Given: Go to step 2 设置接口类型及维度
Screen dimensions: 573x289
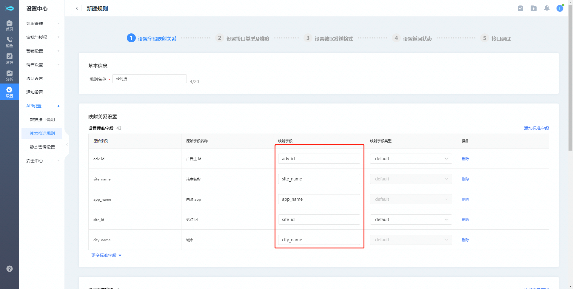Looking at the screenshot, I should 243,38.
